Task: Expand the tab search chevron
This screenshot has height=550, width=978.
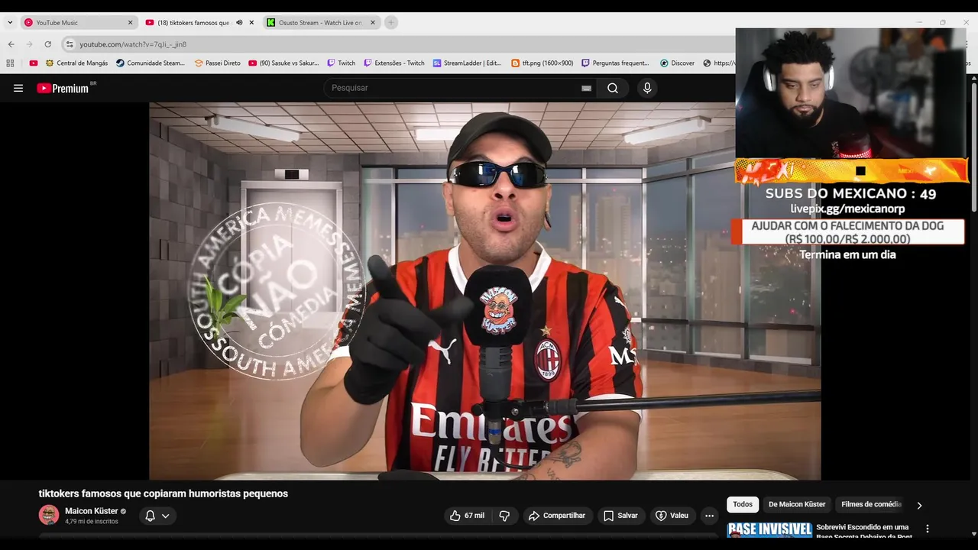Action: [x=10, y=23]
